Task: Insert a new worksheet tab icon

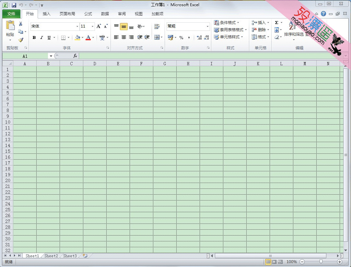Action: [x=85, y=256]
